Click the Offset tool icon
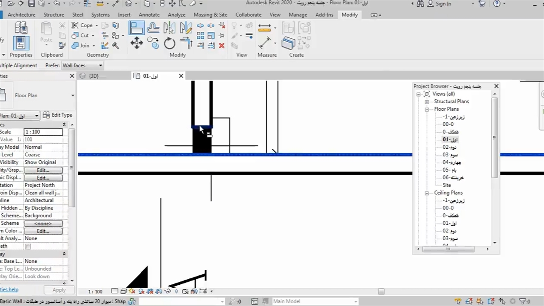Viewport: 544px width, 306px height. tap(153, 28)
